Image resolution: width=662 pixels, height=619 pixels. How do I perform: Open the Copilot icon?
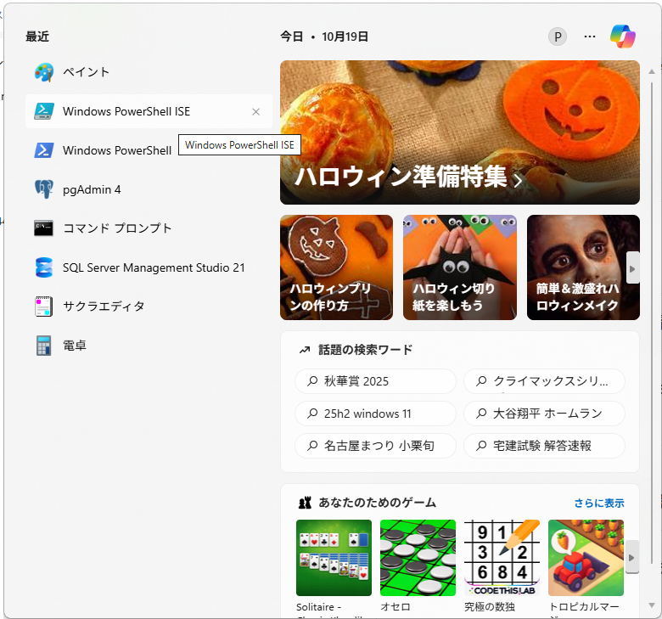623,37
